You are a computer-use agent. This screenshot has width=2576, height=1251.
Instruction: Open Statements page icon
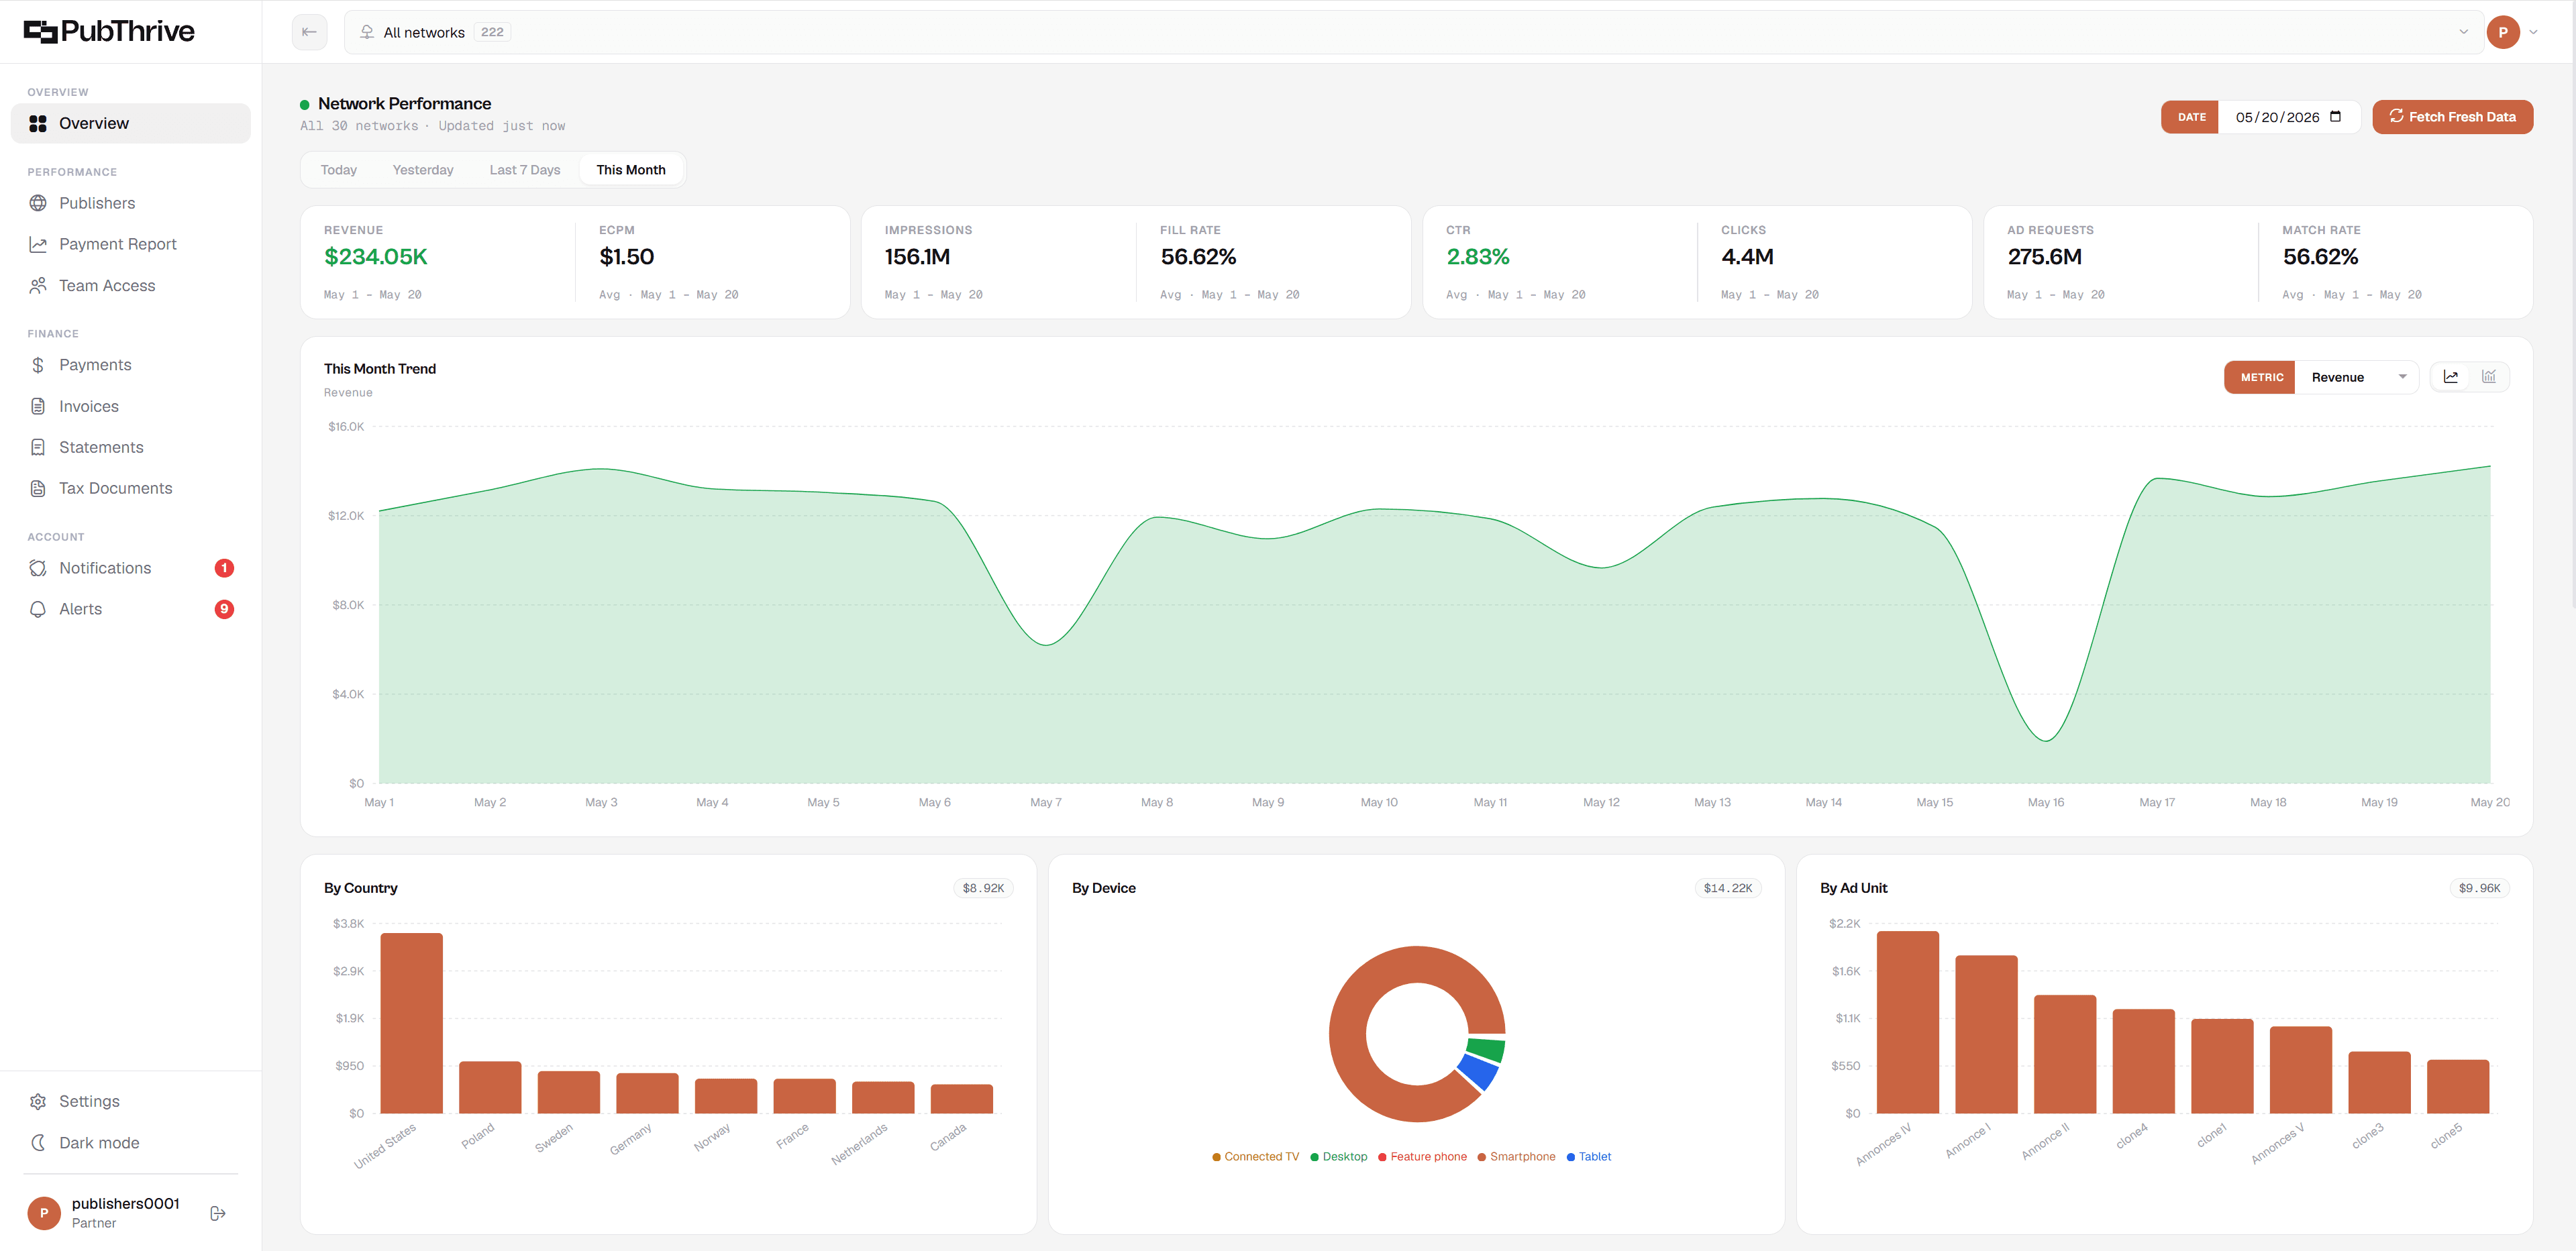pos(38,447)
